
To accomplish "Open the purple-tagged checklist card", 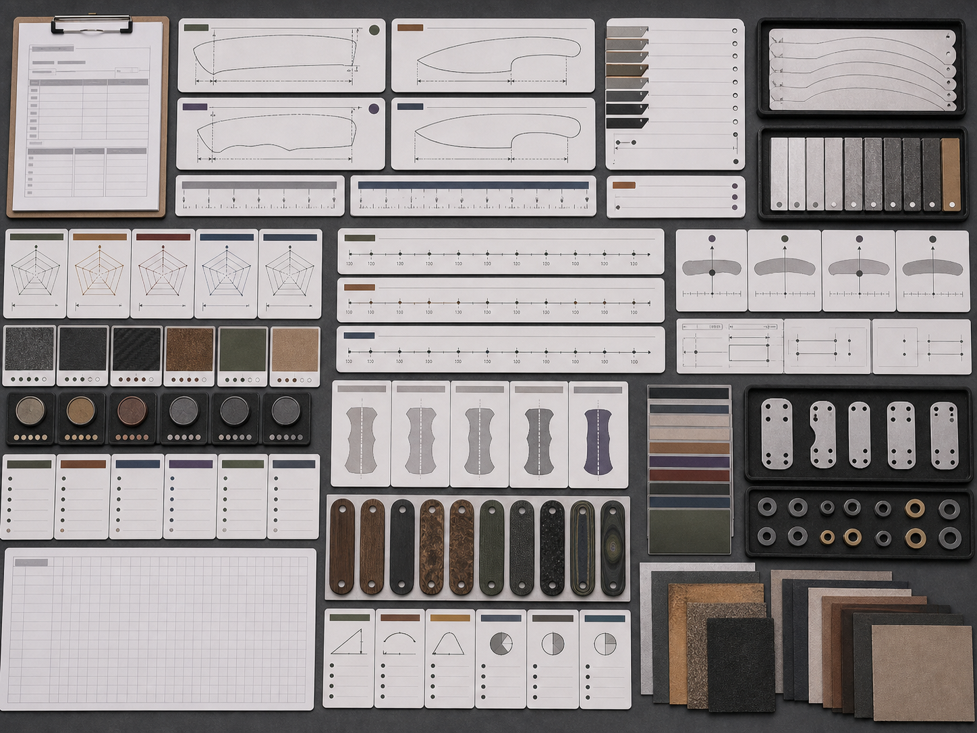I will [190, 496].
